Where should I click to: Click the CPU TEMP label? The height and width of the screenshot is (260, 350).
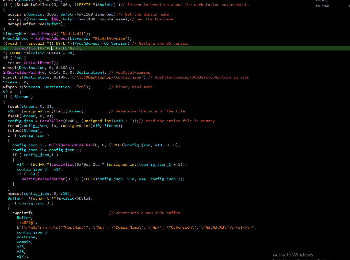(x=323, y=6)
